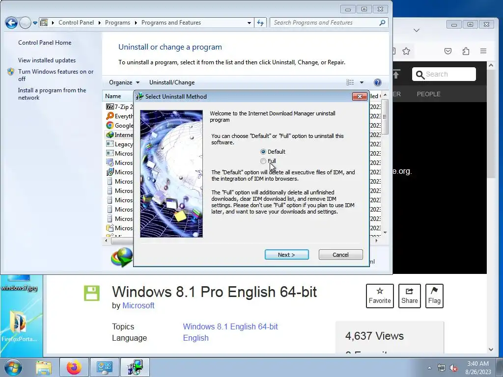Screen dimensions: 503x377
Task: Bookmark the page with Firefox star icon
Action: [406, 51]
